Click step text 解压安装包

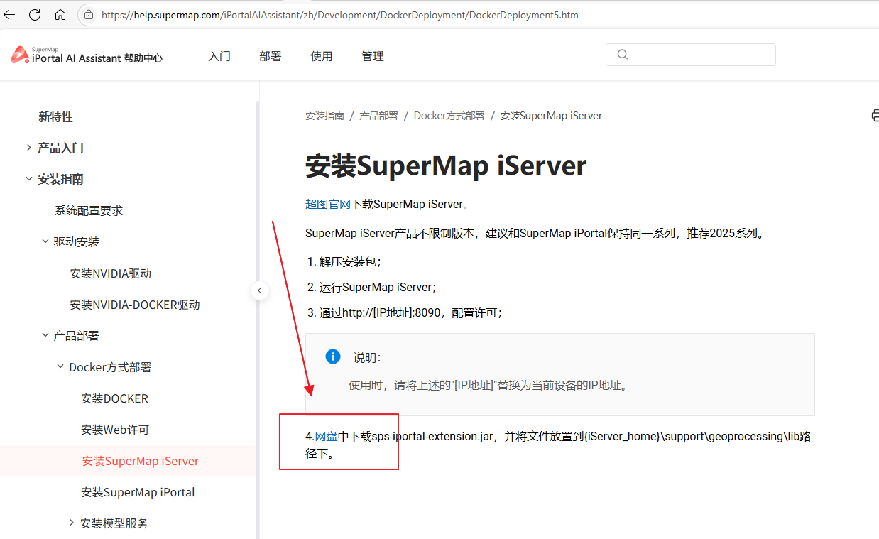click(350, 261)
